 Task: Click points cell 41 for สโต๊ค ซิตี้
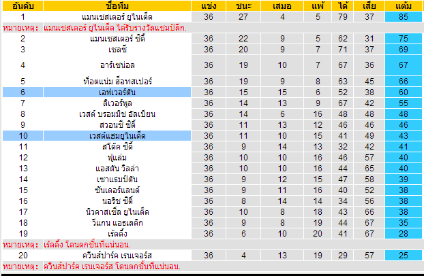click(403, 147)
